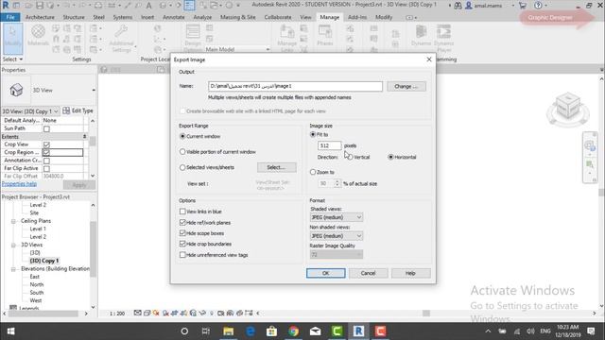Toggle Crop View checkbox in Properties
The width and height of the screenshot is (605, 340).
(46, 144)
